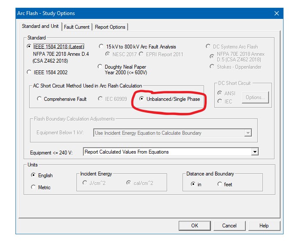Image resolution: width=299 pixels, height=242 pixels.
Task: Select feet for Distance and Boundary
Action: point(220,184)
